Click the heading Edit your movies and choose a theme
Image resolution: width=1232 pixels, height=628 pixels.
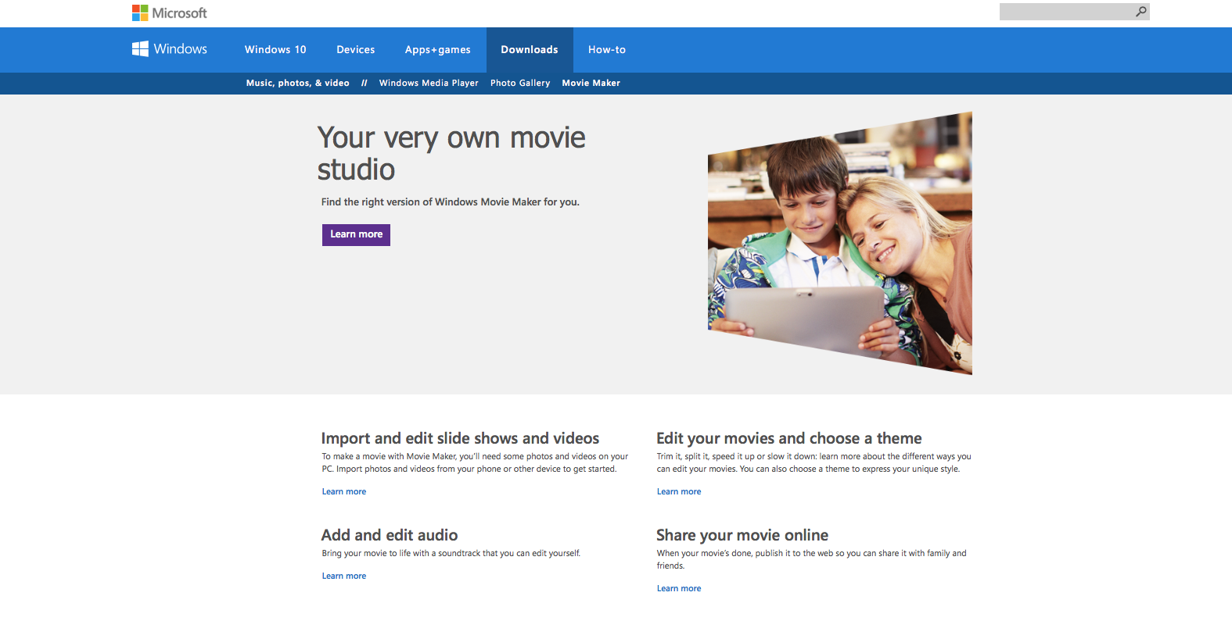[789, 438]
